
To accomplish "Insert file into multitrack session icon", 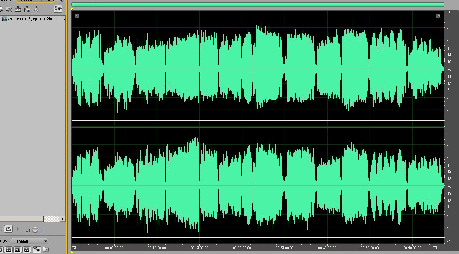I will [x=27, y=9].
